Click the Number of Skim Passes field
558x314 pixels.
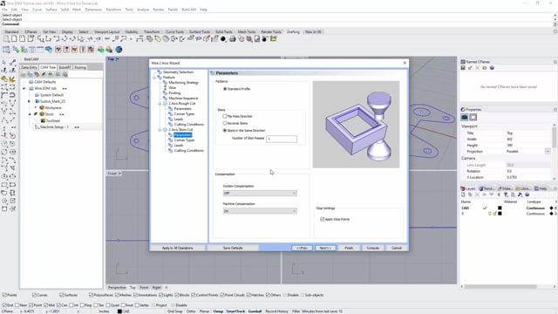282,139
